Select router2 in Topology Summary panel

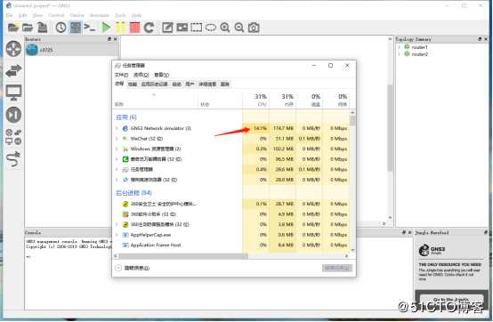[419, 54]
